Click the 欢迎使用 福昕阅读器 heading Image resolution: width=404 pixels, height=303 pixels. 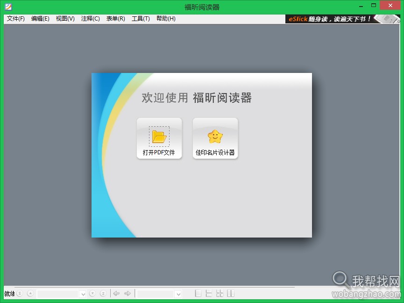pyautogui.click(x=197, y=98)
